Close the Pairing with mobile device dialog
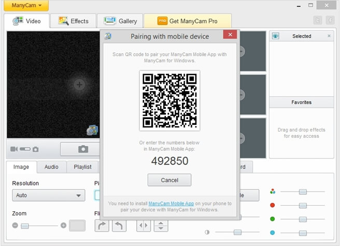 [x=230, y=35]
